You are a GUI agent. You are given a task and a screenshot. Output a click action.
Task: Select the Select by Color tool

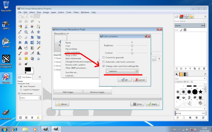tap(20, 26)
